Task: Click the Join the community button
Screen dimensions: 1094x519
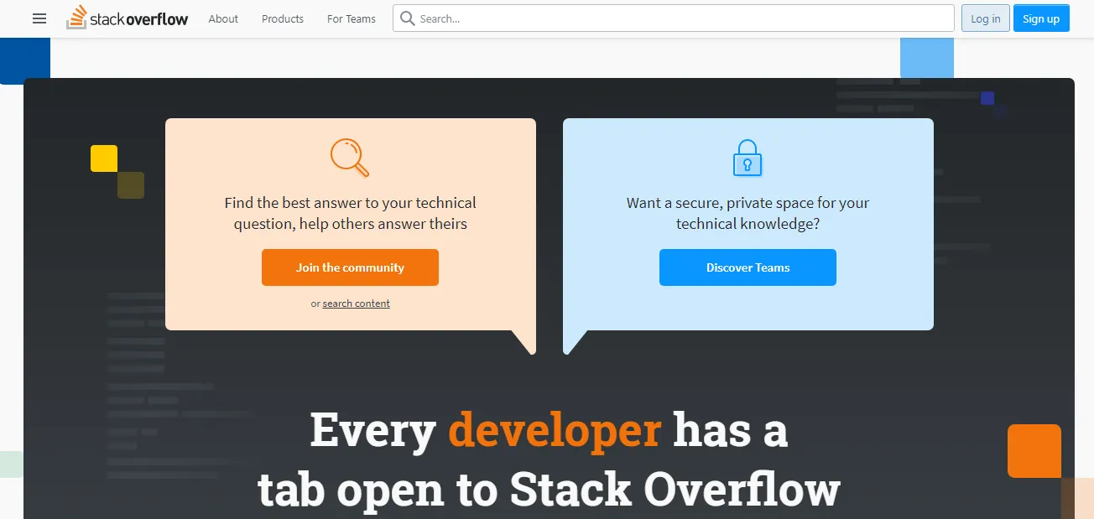Action: [350, 267]
